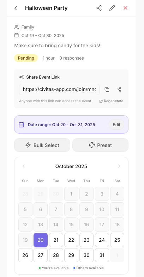The height and width of the screenshot is (277, 144).
Task: Advance to the next month
Action: (x=119, y=166)
